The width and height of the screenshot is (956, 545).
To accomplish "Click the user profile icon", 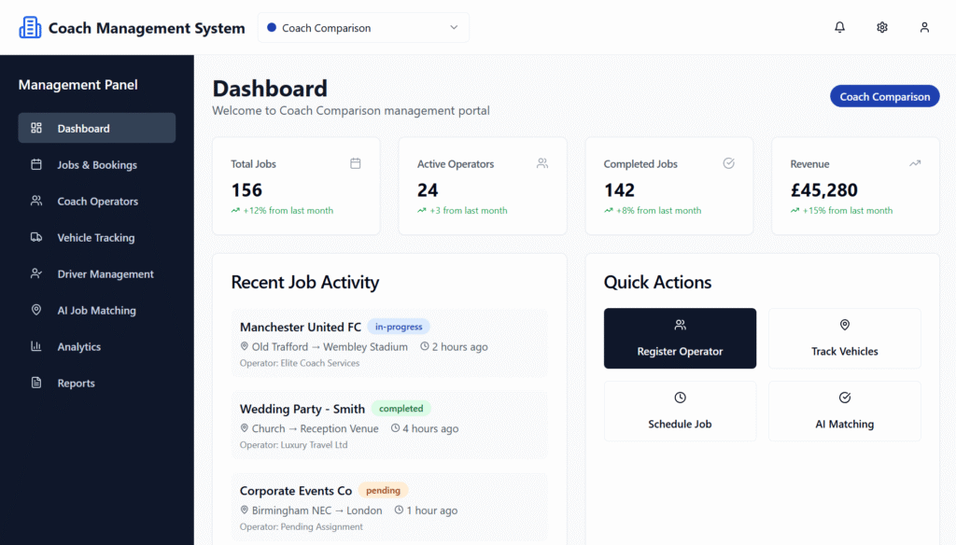I will coord(924,28).
